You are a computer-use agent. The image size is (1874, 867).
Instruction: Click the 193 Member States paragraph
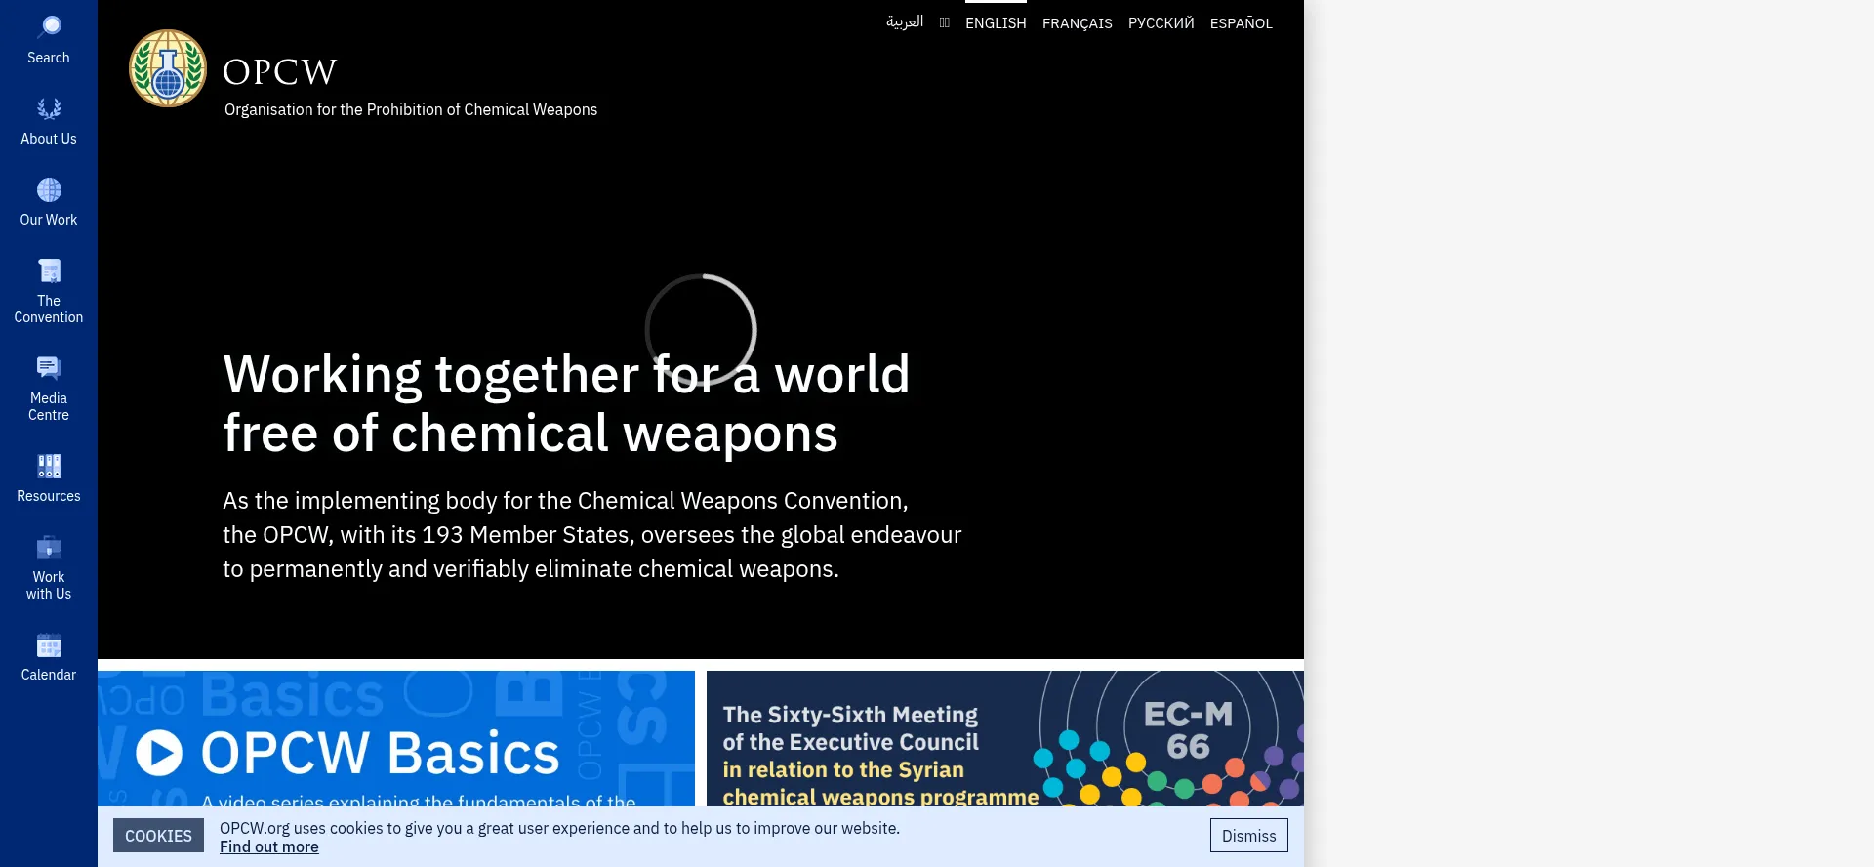pos(591,534)
